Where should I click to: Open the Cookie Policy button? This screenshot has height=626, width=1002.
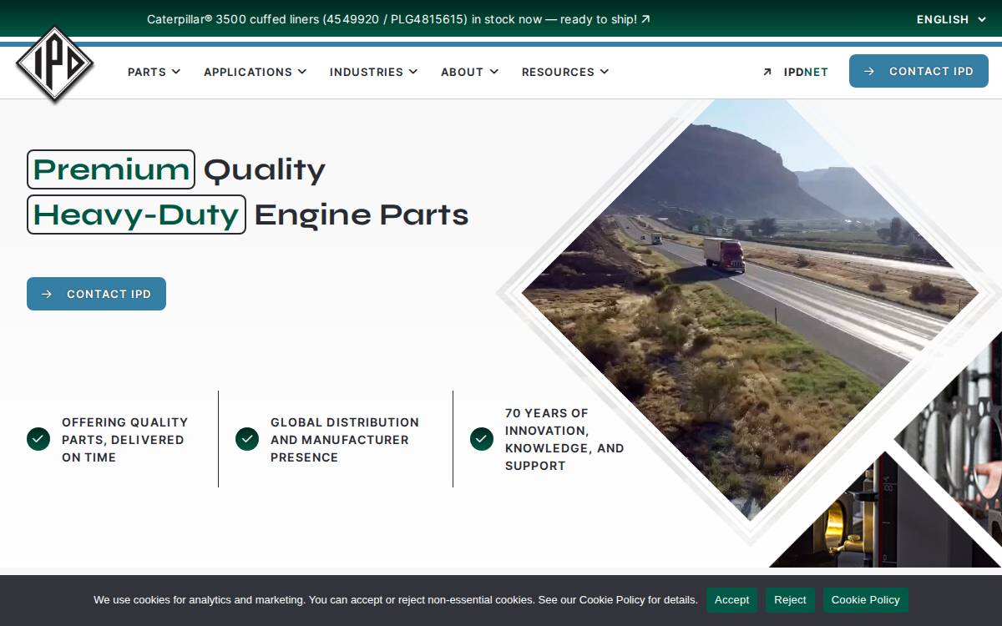[x=866, y=599]
